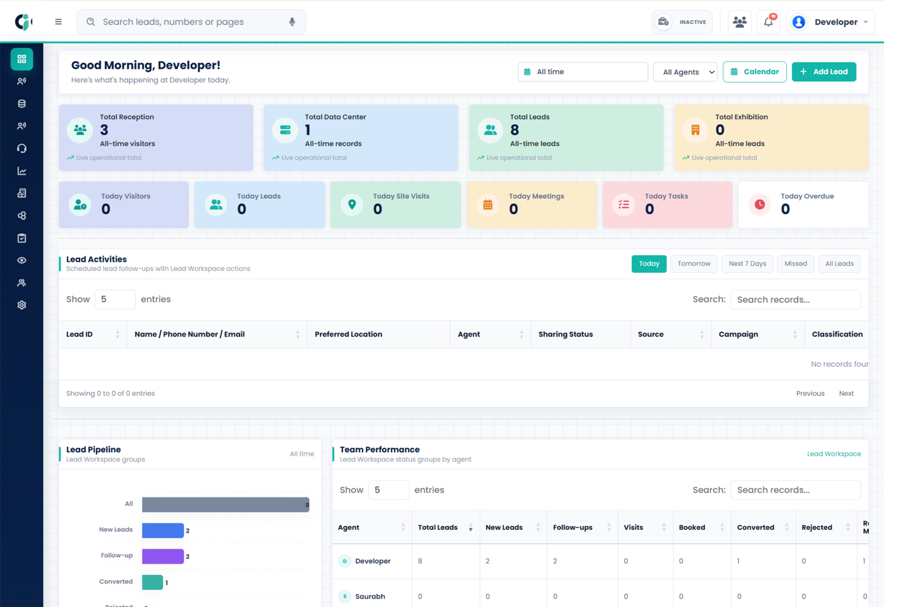Toggle the hamburger menu icon

(x=58, y=22)
